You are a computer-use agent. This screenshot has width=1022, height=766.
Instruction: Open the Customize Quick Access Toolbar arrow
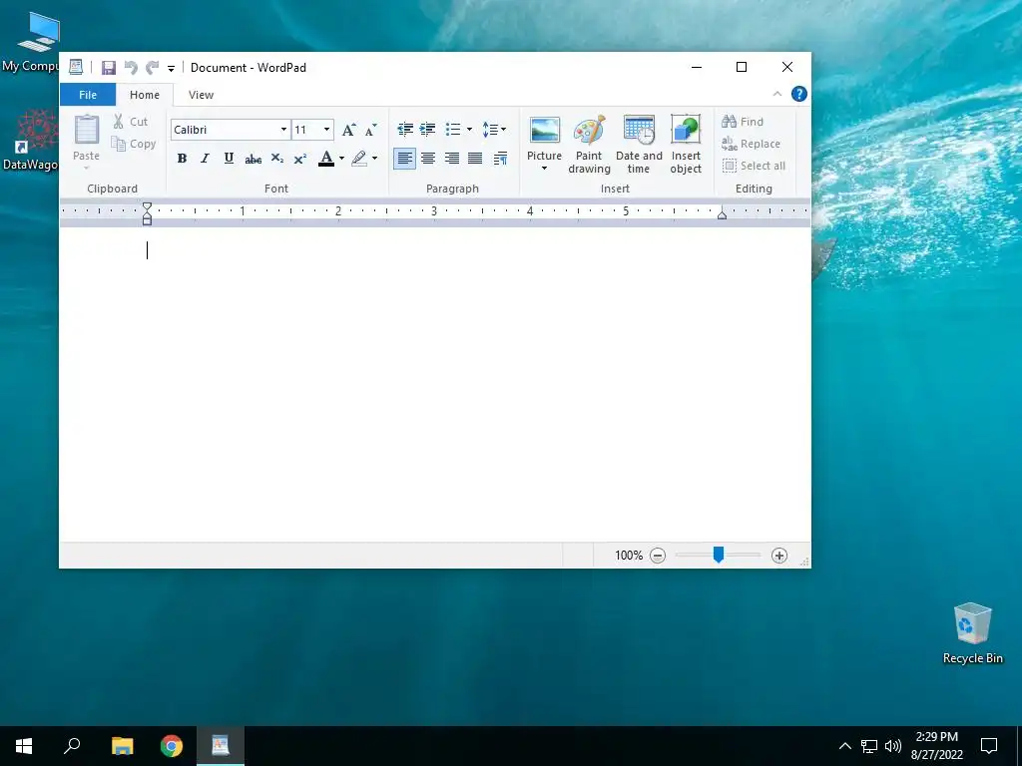tap(171, 68)
